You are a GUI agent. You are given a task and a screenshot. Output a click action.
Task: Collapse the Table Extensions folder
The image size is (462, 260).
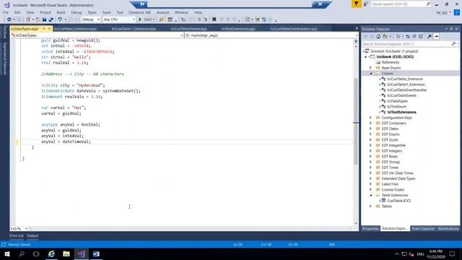(x=370, y=195)
